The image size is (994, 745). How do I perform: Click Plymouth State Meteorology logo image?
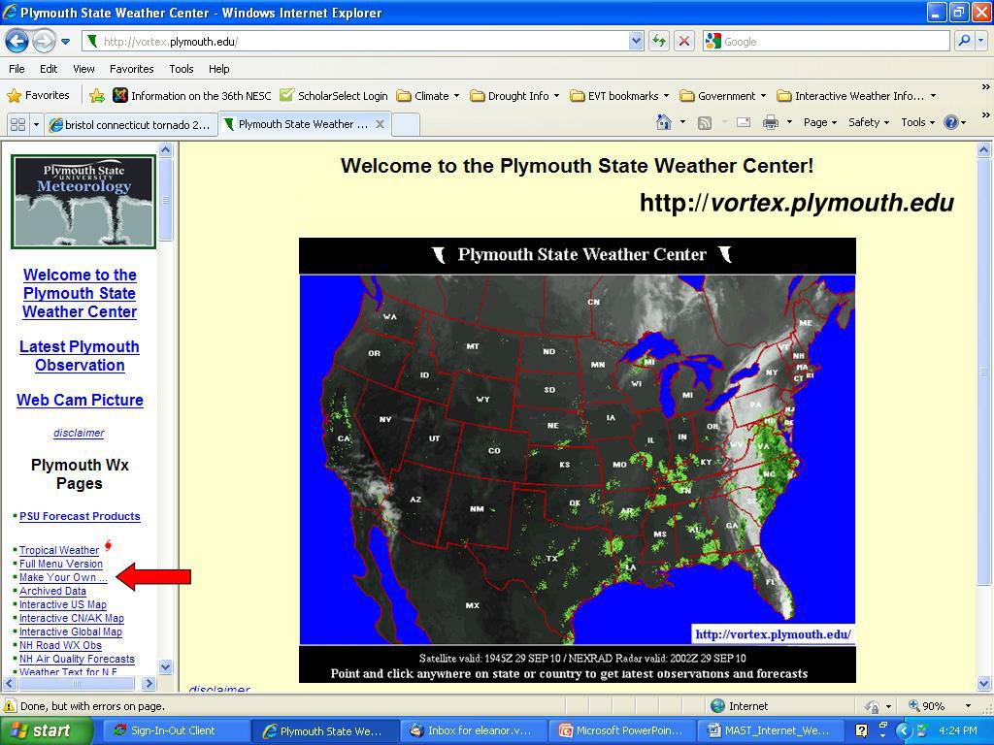83,202
